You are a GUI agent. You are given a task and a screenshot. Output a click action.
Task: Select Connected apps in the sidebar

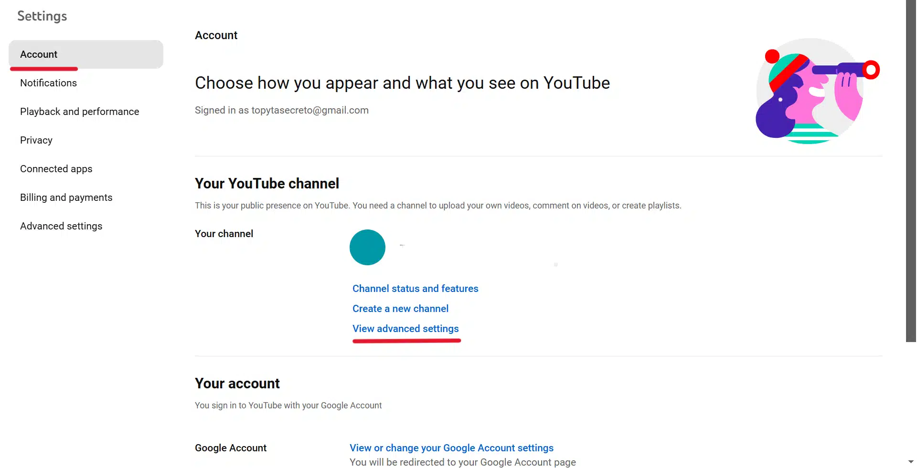point(56,169)
